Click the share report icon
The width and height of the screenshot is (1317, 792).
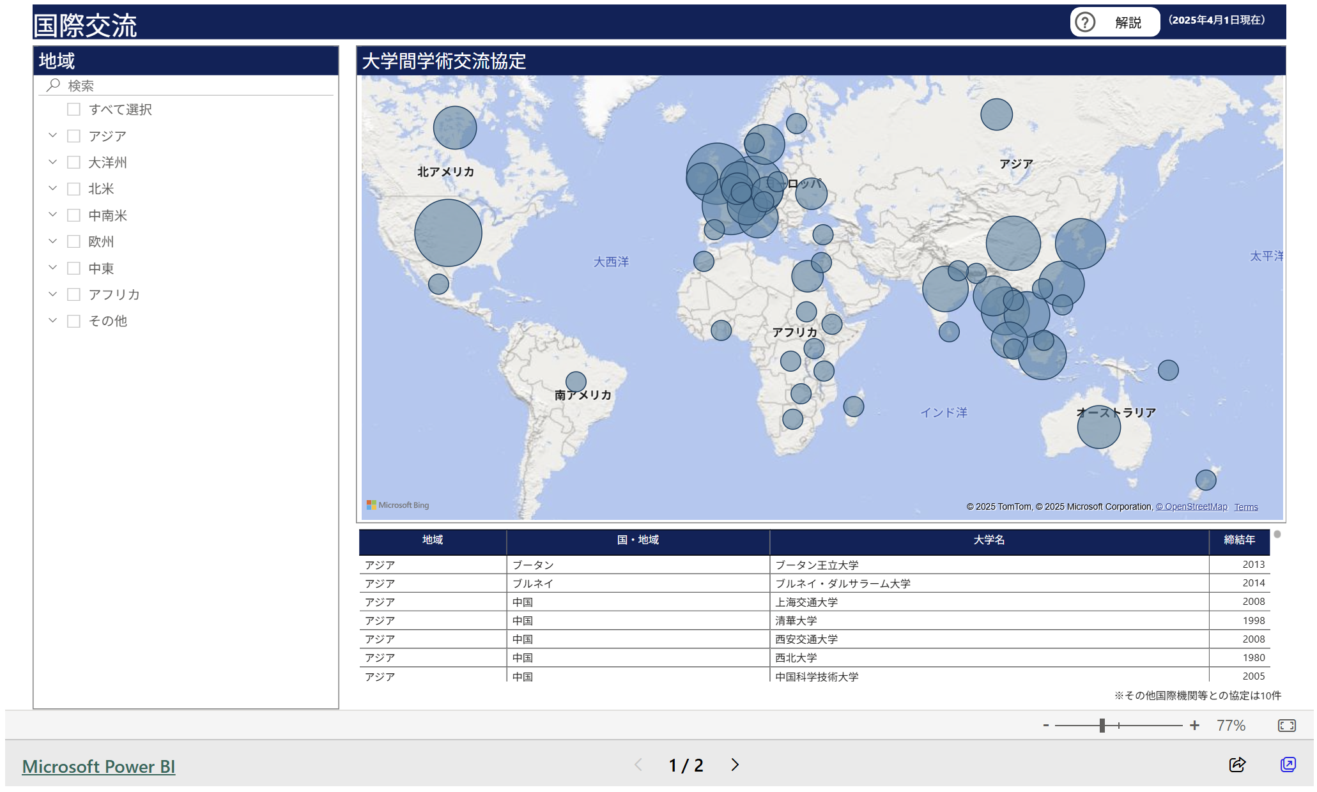(1237, 765)
